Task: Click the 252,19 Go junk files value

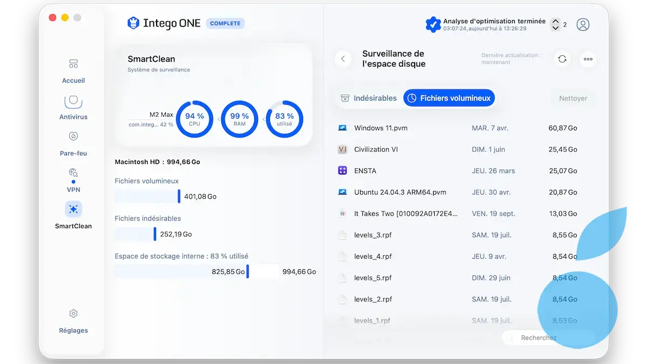Action: coord(176,234)
